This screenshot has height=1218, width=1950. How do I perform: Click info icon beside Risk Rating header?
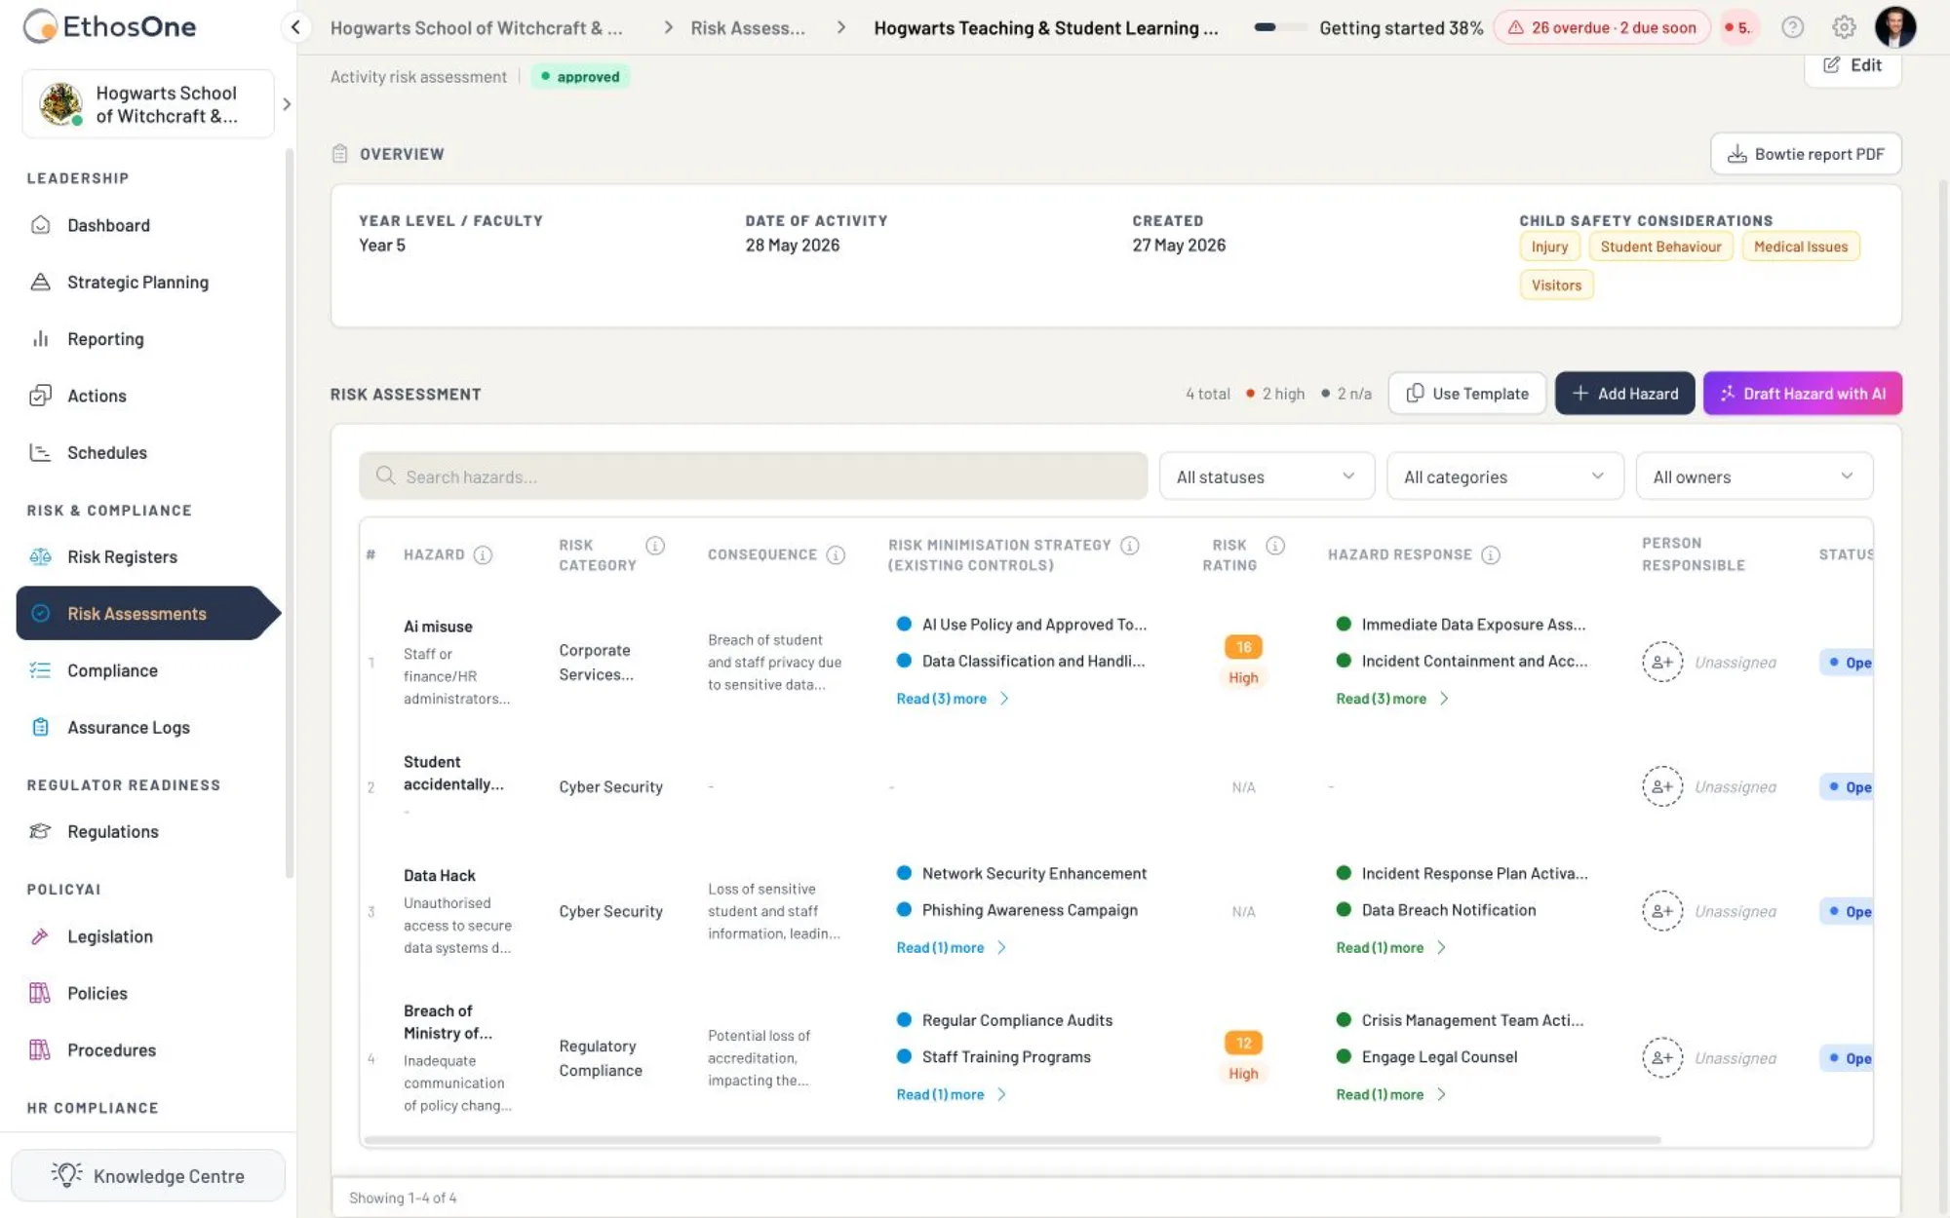click(x=1274, y=546)
